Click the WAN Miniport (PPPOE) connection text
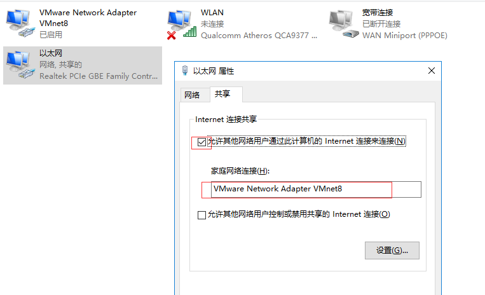 [x=404, y=36]
